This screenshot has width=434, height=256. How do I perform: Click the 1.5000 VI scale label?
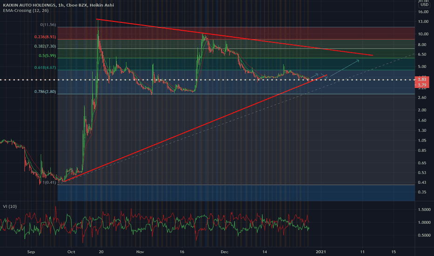pyautogui.click(x=424, y=209)
